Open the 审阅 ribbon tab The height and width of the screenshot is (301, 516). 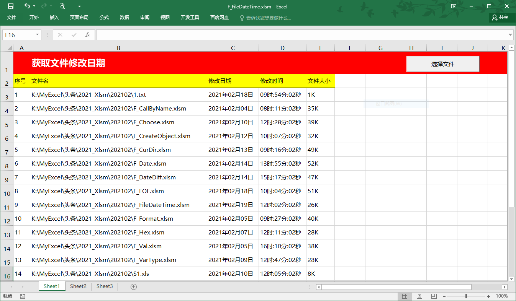click(145, 18)
